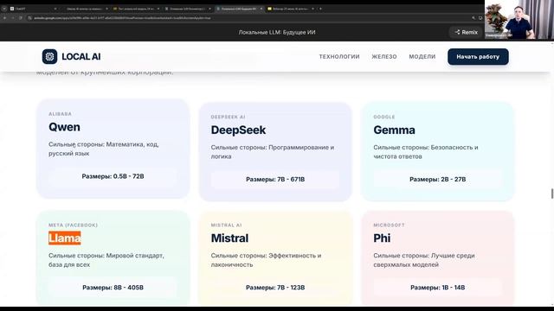The width and height of the screenshot is (554, 311).
Task: Open the ТЕХНОЛОГИИ navigation link
Action: click(x=339, y=56)
